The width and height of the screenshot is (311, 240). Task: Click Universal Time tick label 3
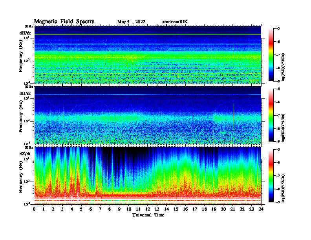(x=62, y=209)
